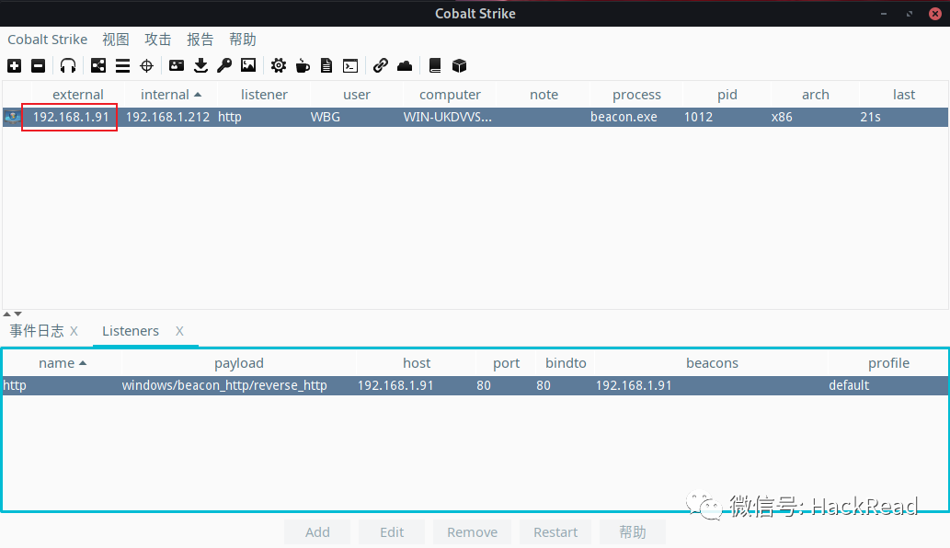This screenshot has height=548, width=950.
Task: Switch to pivot graph view icon
Action: (x=98, y=65)
